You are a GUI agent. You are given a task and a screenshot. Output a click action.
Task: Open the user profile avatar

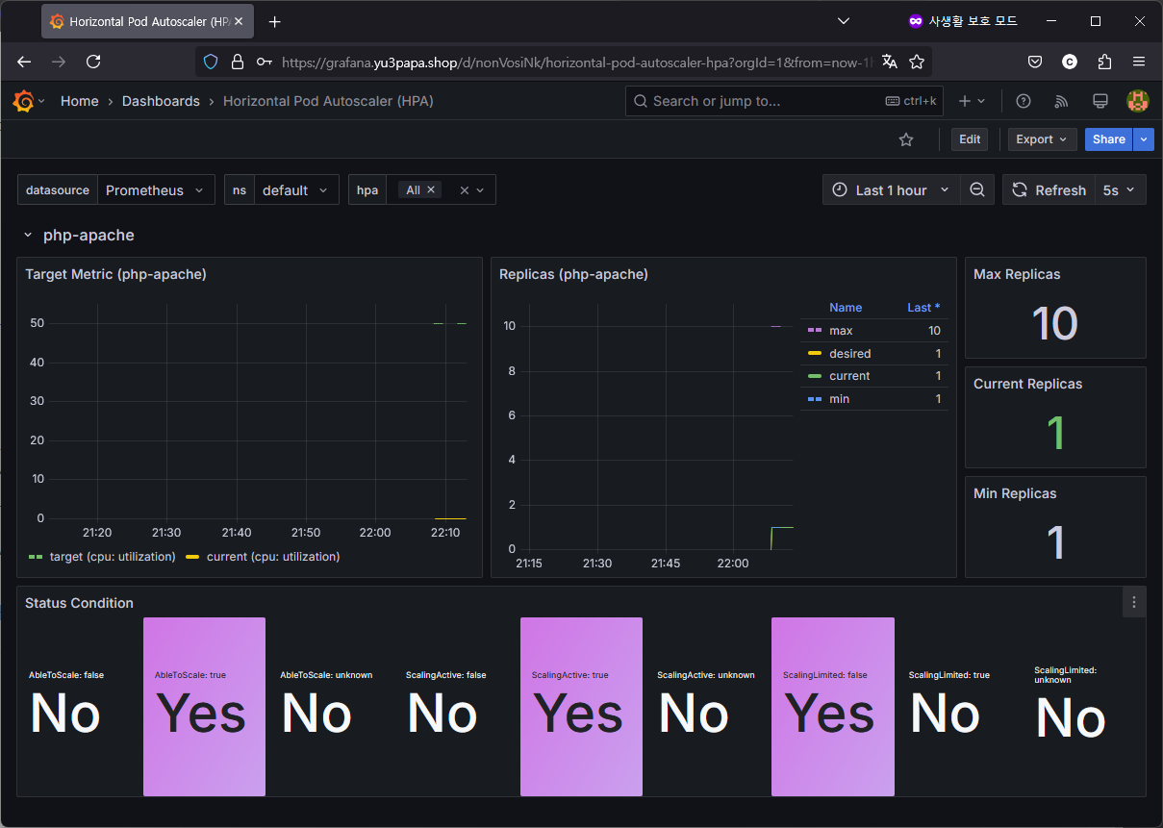1138,101
